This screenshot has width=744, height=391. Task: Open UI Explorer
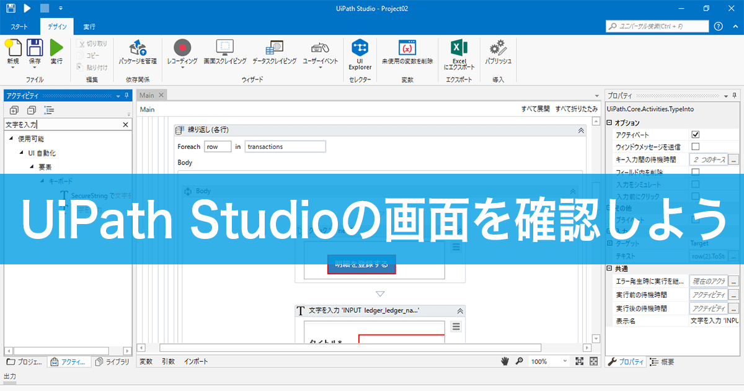360,55
